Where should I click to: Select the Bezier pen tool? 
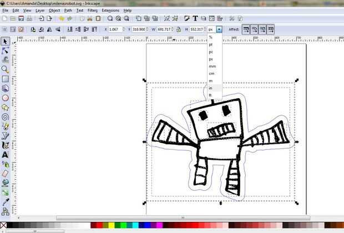pyautogui.click(x=5, y=135)
